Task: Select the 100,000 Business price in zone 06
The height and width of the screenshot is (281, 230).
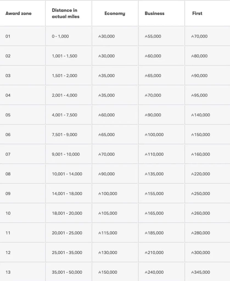Action: (x=154, y=135)
